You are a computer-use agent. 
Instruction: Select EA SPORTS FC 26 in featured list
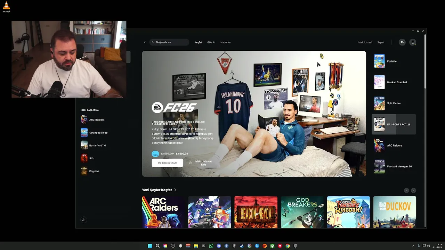tap(394, 124)
